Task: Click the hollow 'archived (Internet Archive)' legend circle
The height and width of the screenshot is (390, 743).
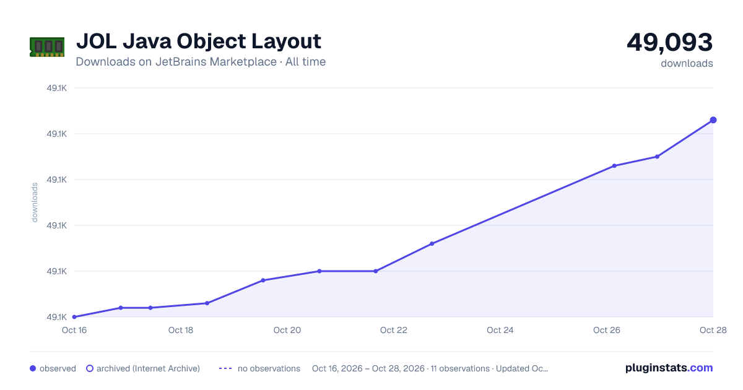Action: coord(90,368)
